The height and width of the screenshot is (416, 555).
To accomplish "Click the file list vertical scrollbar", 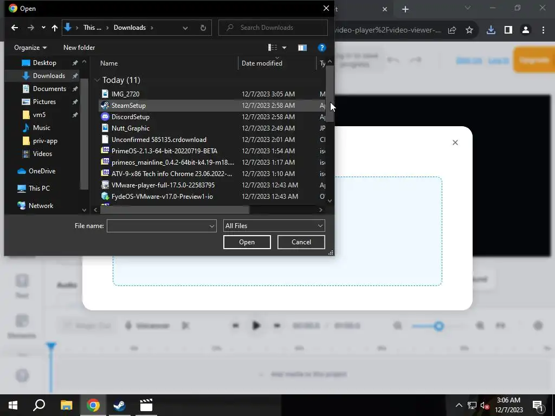I will point(330,93).
